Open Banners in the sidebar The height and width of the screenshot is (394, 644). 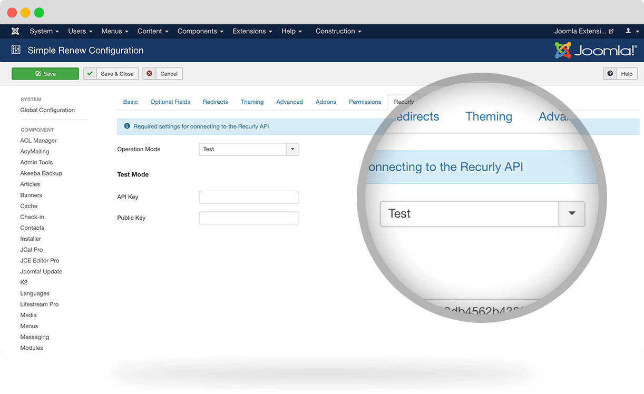[x=31, y=195]
